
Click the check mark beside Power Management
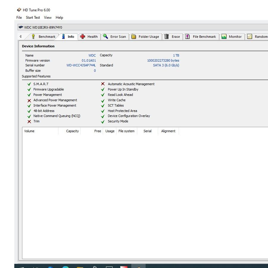pyautogui.click(x=29, y=95)
